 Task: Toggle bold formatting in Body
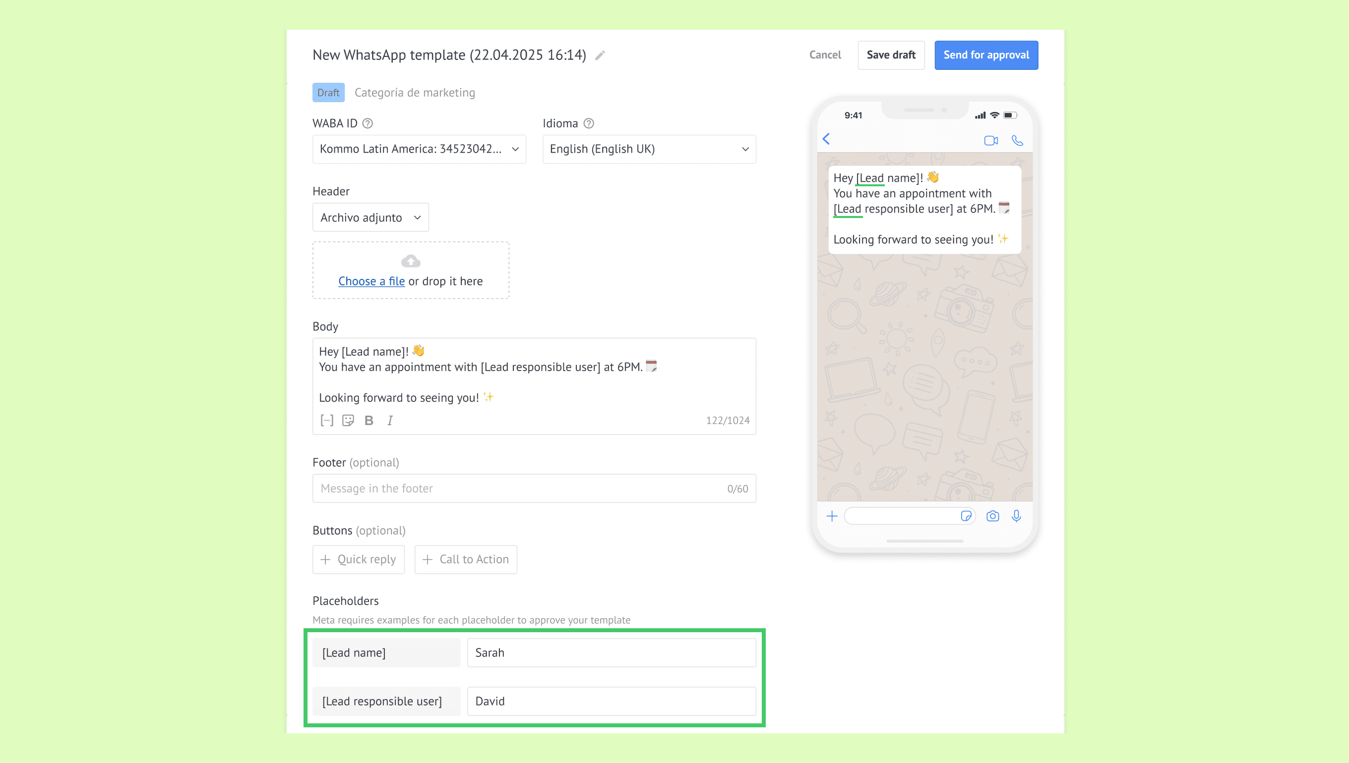point(368,420)
